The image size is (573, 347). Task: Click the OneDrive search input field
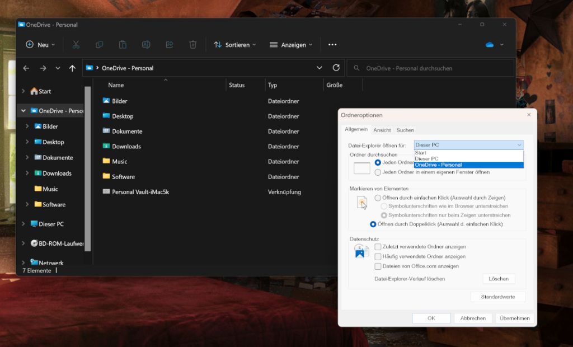(x=430, y=68)
